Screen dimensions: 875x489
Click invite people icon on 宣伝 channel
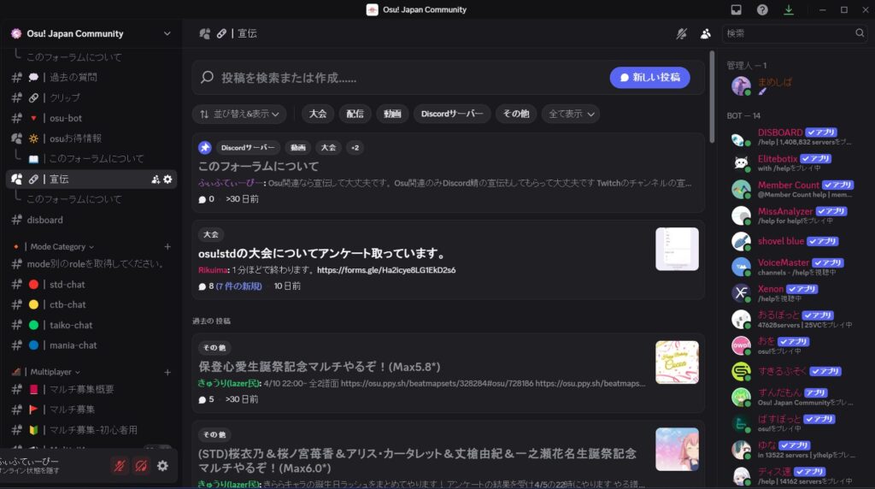(156, 180)
